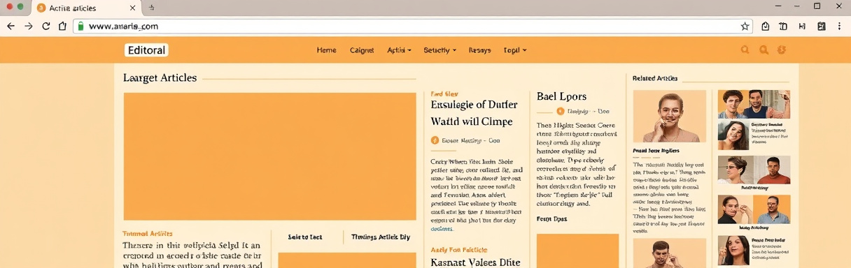Click the orange image below 'Foint Dpaz'
This screenshot has height=268, width=851.
tap(577, 251)
